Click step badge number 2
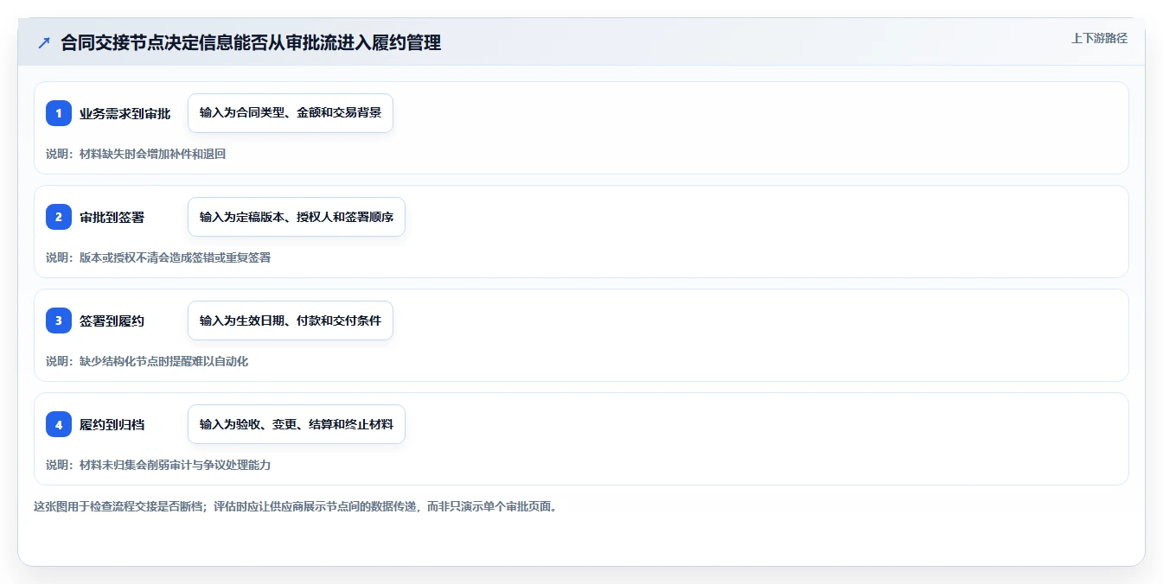Screen dimensions: 1163x584 tap(59, 217)
